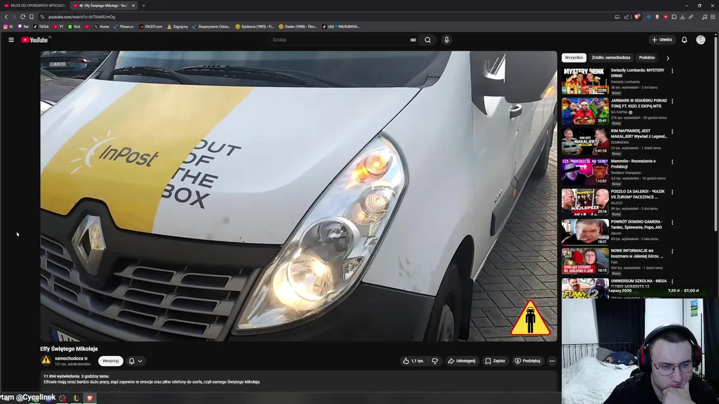
Task: Click the browser address bar URL
Action: coord(81,17)
